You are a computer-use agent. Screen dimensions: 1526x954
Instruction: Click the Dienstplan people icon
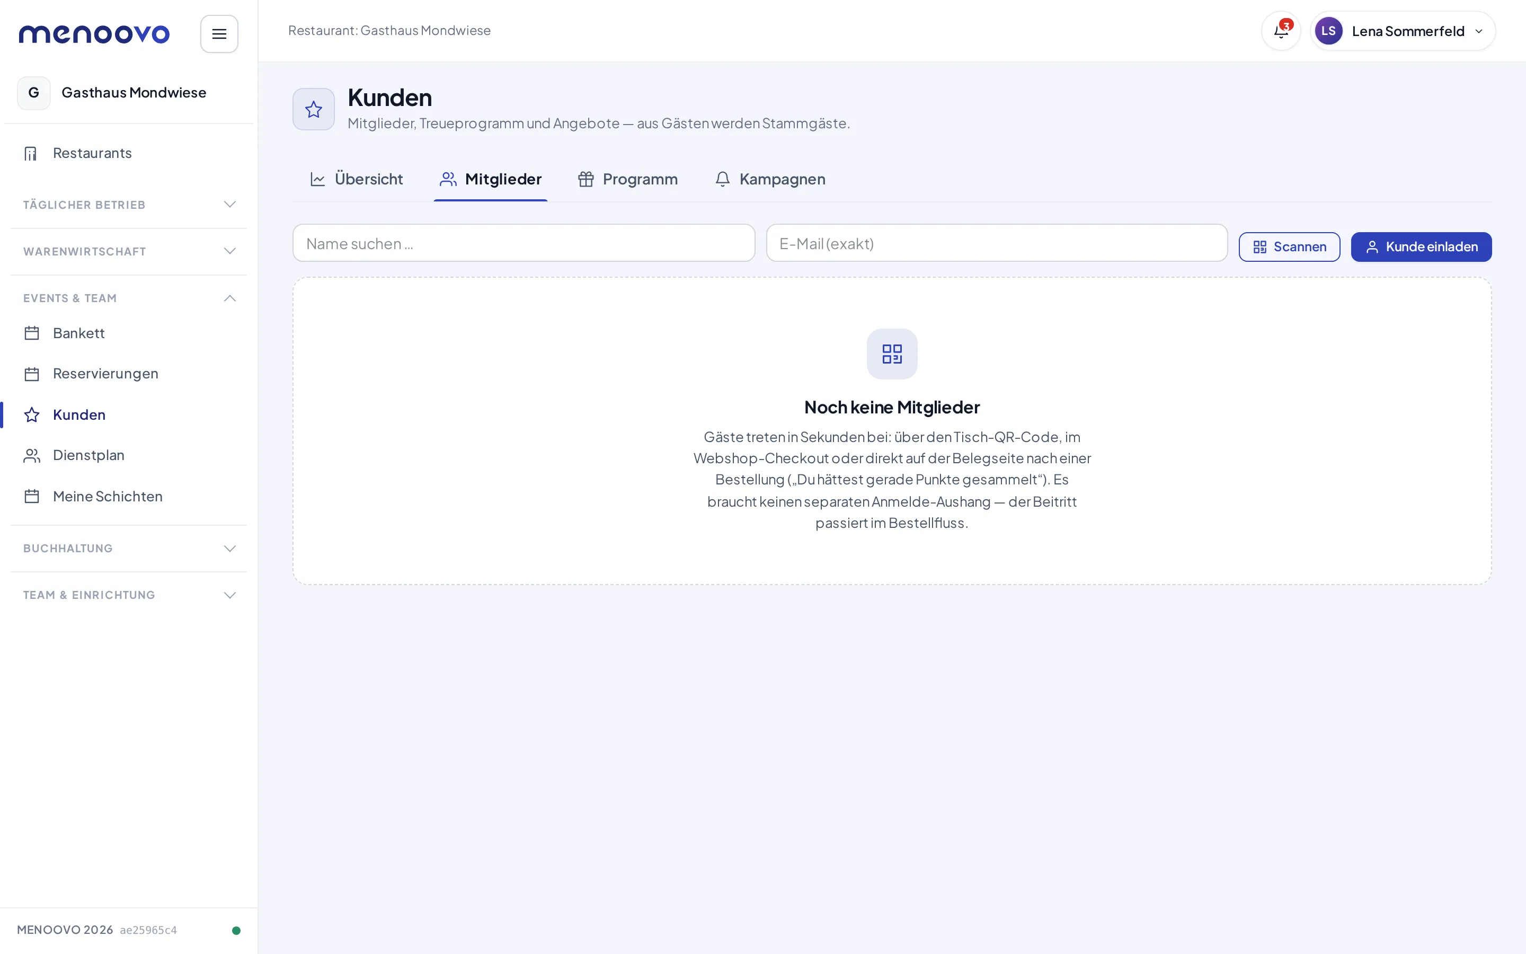click(x=32, y=456)
